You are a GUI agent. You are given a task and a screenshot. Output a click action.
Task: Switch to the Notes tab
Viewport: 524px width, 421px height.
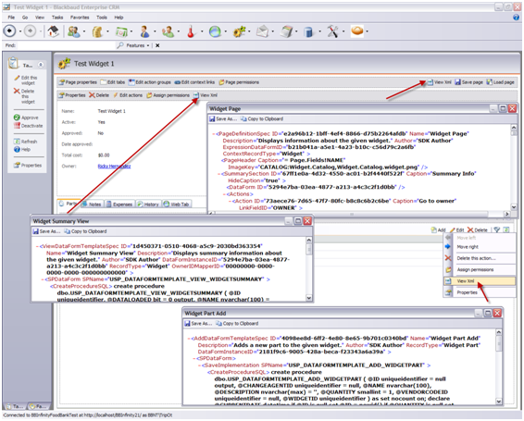coord(92,204)
